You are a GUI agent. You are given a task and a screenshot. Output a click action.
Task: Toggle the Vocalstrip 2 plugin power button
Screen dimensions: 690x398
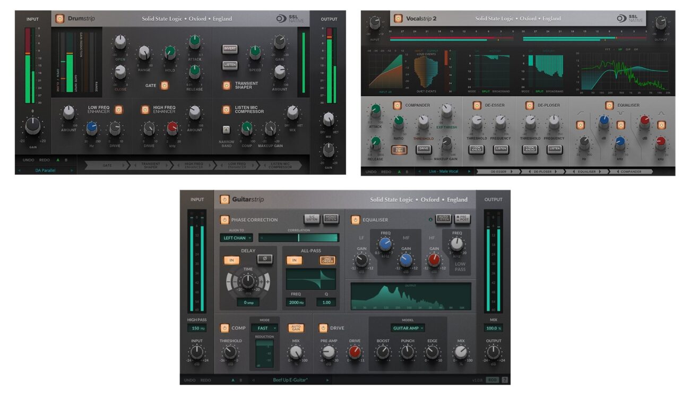[398, 19]
